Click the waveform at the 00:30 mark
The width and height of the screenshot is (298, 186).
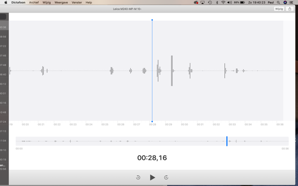point(184,71)
